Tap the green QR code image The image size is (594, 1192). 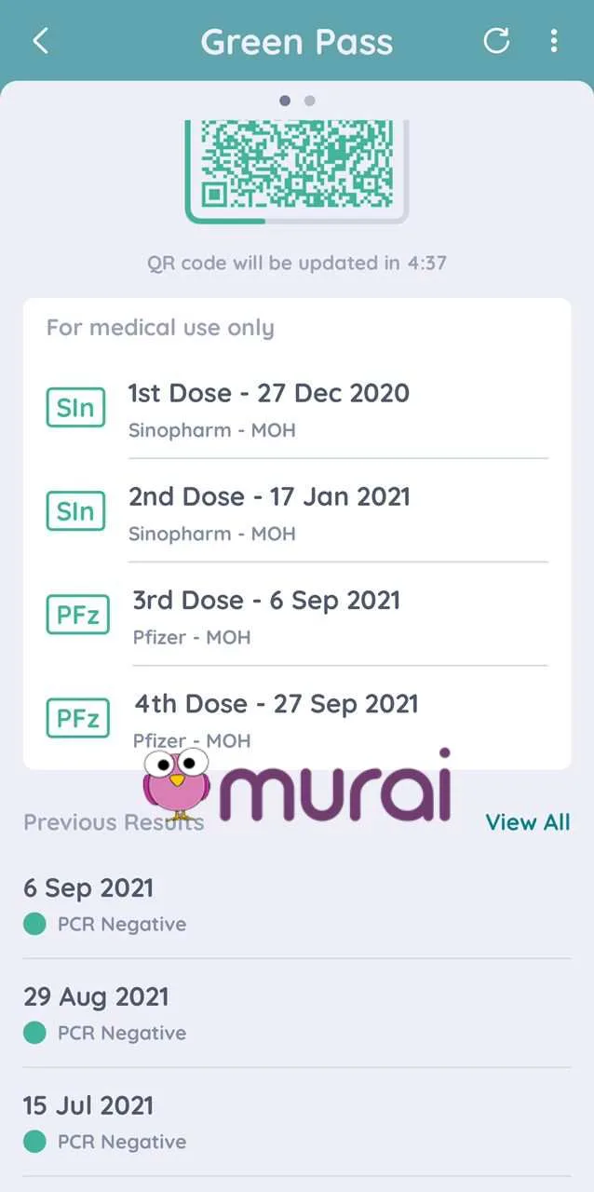coord(297,165)
